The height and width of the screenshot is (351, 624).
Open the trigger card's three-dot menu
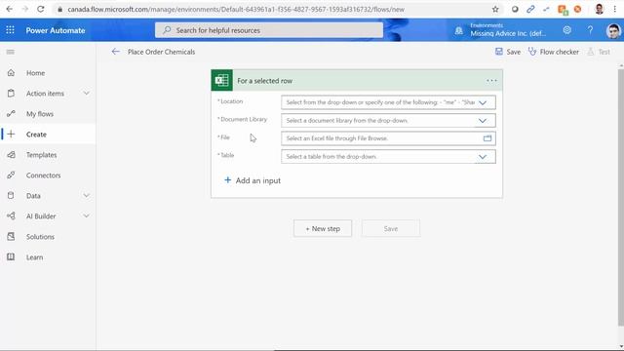(491, 81)
